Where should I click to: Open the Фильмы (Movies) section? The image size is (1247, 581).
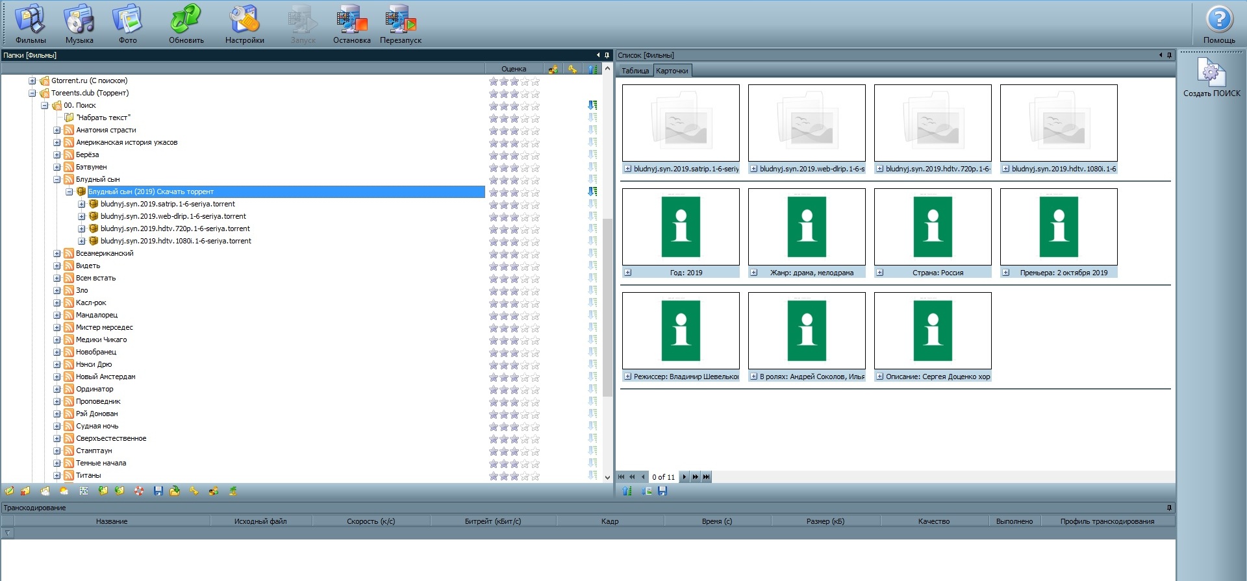tap(31, 23)
